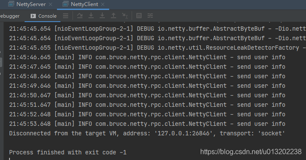The width and height of the screenshot is (306, 160).
Task: Click the NettyServer tab window icon
Action: (11, 4)
